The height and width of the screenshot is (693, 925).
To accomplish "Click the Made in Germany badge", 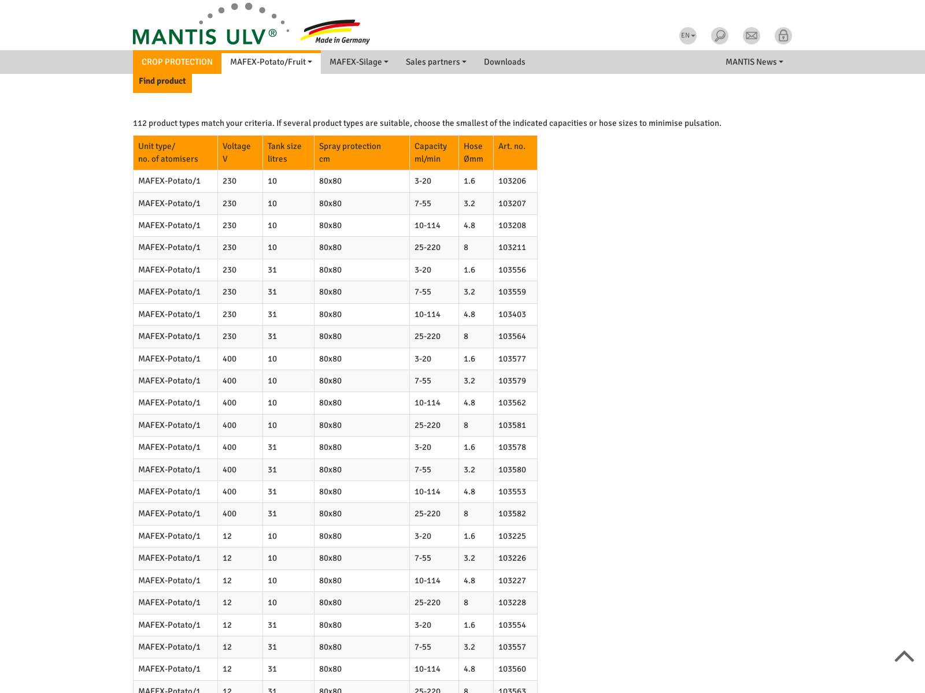I will 336,32.
